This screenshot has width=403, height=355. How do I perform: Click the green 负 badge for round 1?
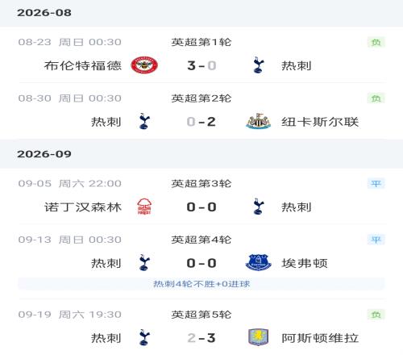(x=376, y=42)
